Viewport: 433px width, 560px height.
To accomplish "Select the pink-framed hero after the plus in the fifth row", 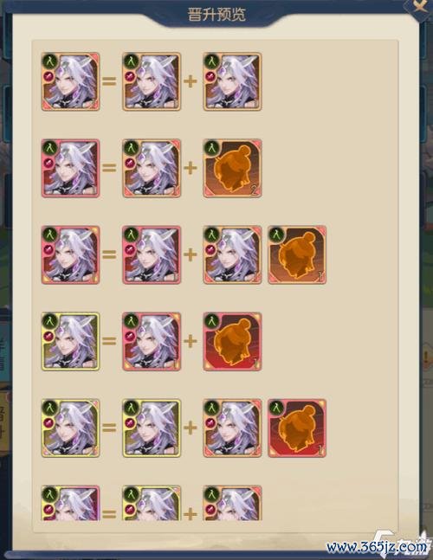I will click(233, 428).
